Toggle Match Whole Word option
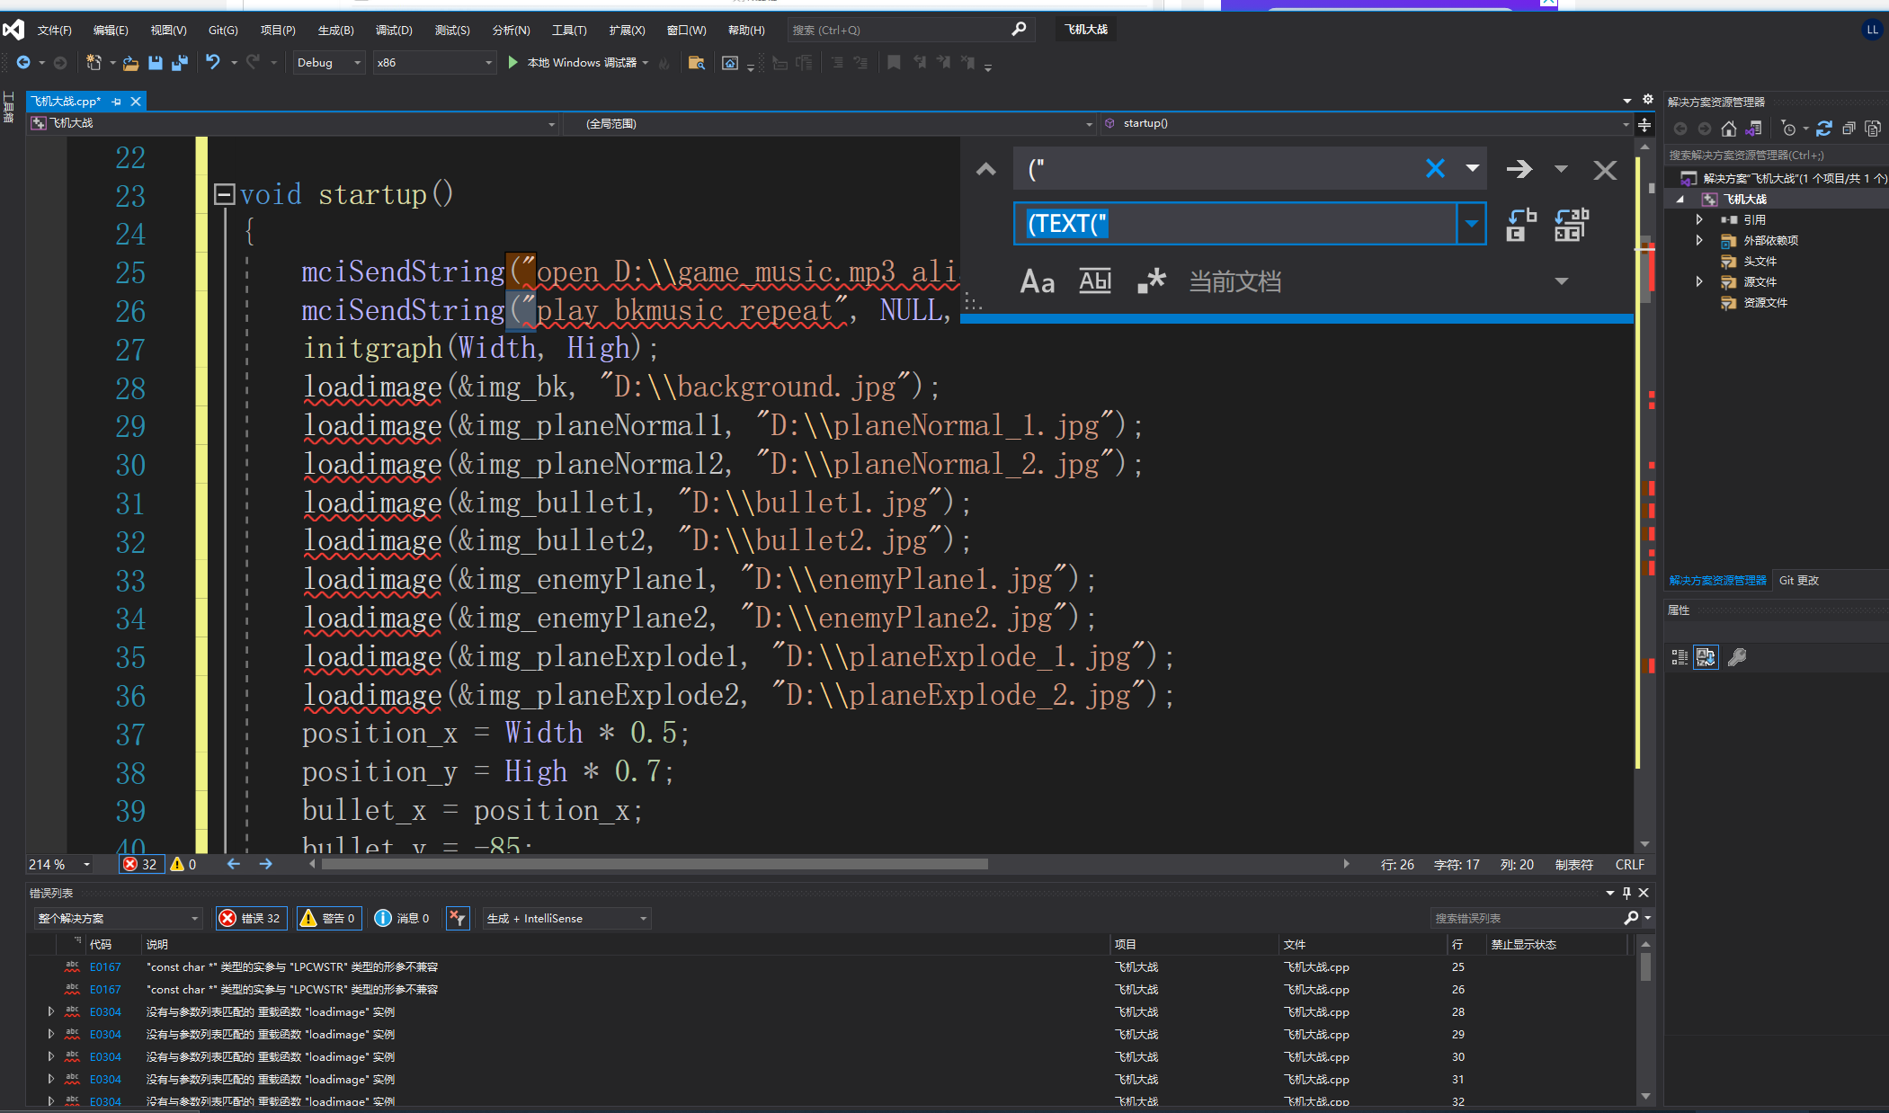The width and height of the screenshot is (1889, 1113). click(1095, 281)
